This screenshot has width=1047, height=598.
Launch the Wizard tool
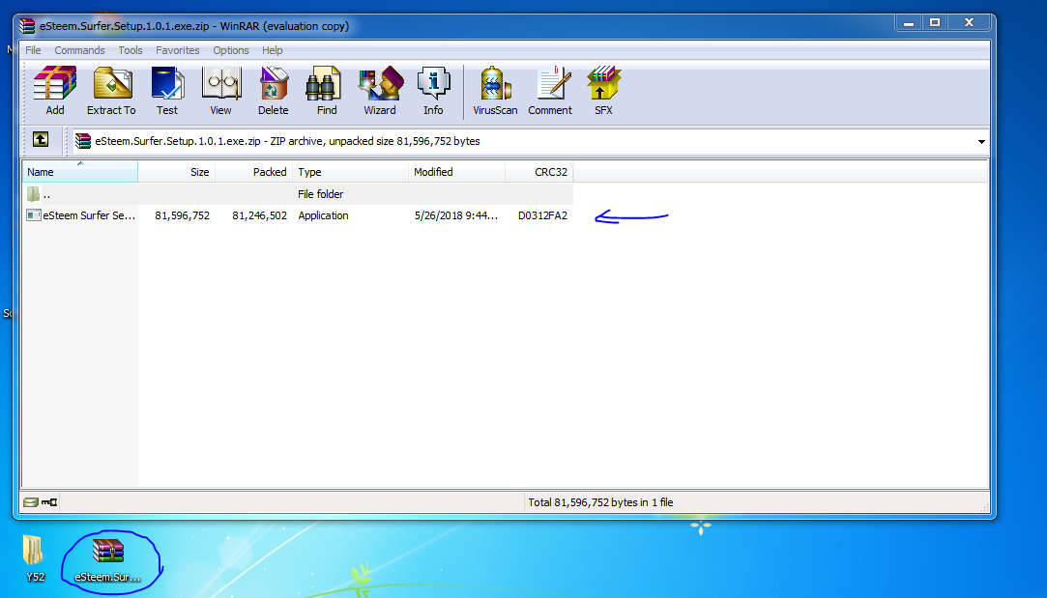pos(380,92)
